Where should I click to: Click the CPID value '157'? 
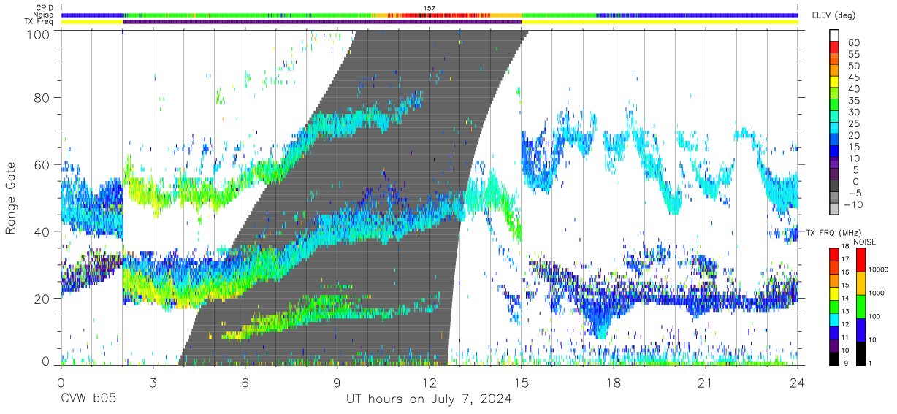point(430,8)
